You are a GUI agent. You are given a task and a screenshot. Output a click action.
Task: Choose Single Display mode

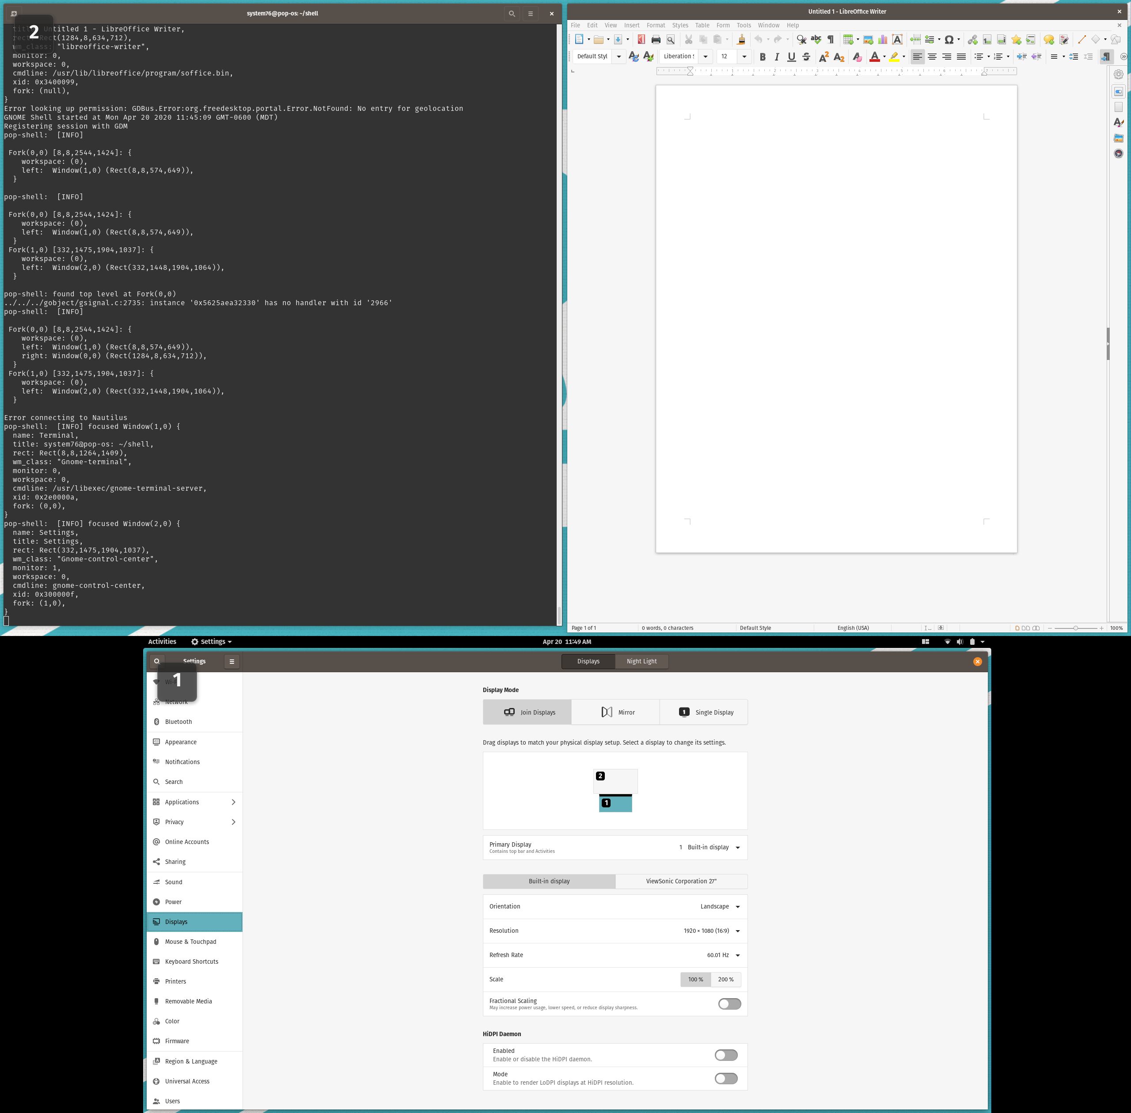point(703,712)
